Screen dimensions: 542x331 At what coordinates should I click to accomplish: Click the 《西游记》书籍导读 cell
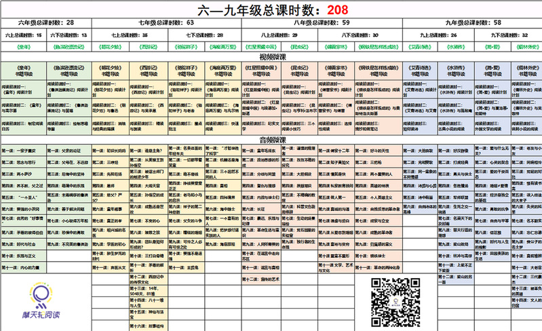click(149, 71)
